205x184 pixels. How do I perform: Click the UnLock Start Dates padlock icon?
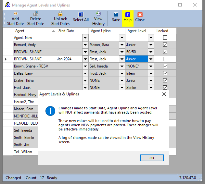tap(60, 14)
